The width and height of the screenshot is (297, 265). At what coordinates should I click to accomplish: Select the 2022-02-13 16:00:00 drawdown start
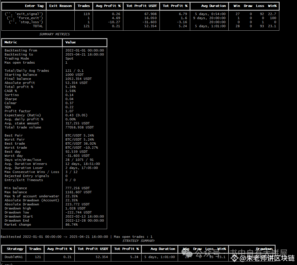[x=85, y=217]
